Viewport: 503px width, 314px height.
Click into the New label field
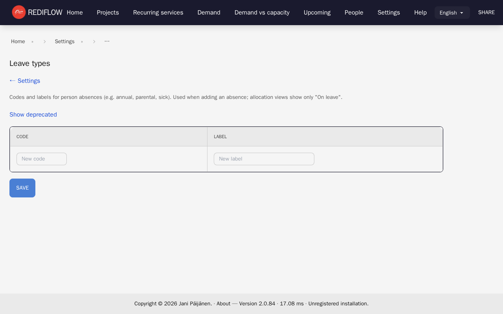pos(264,159)
